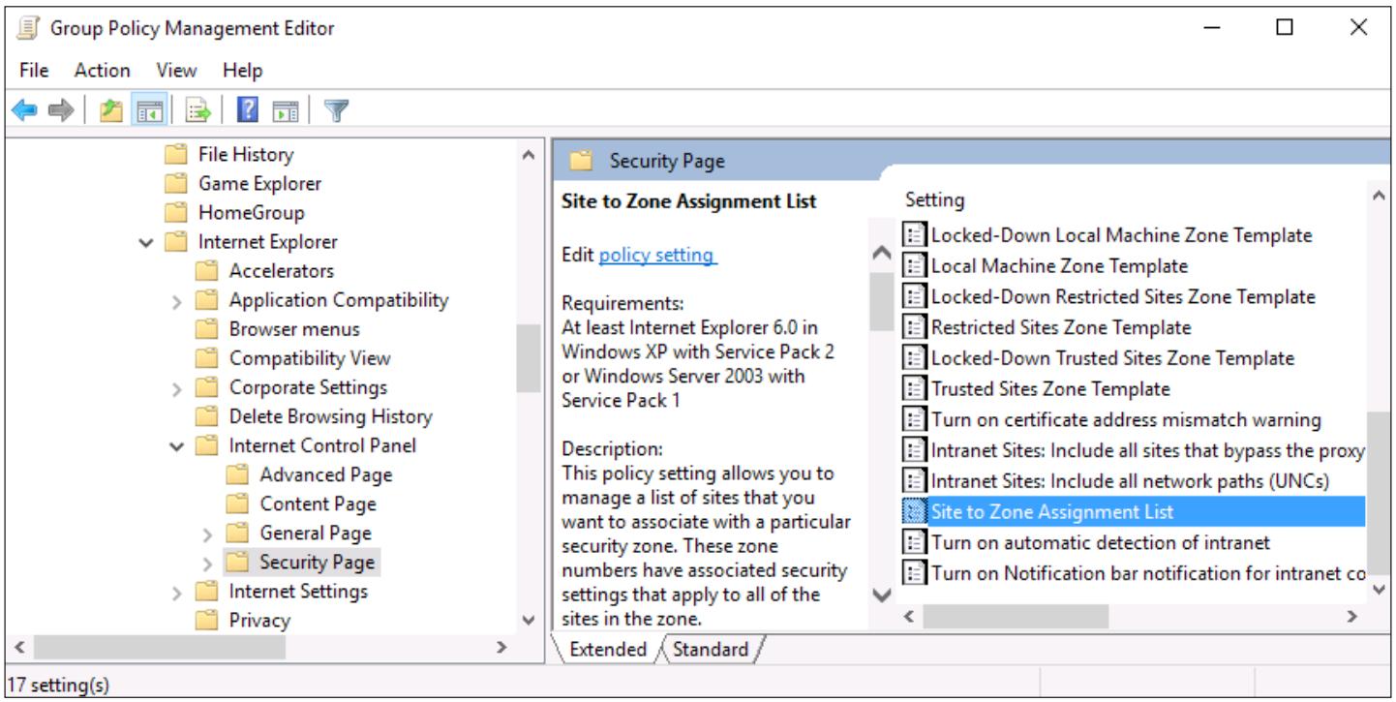
Task: Expand the Security Page node
Action: point(208,563)
